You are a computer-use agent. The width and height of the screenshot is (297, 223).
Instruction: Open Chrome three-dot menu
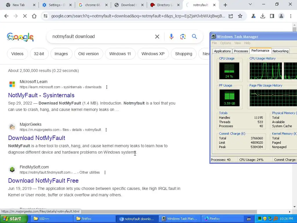[x=291, y=16]
